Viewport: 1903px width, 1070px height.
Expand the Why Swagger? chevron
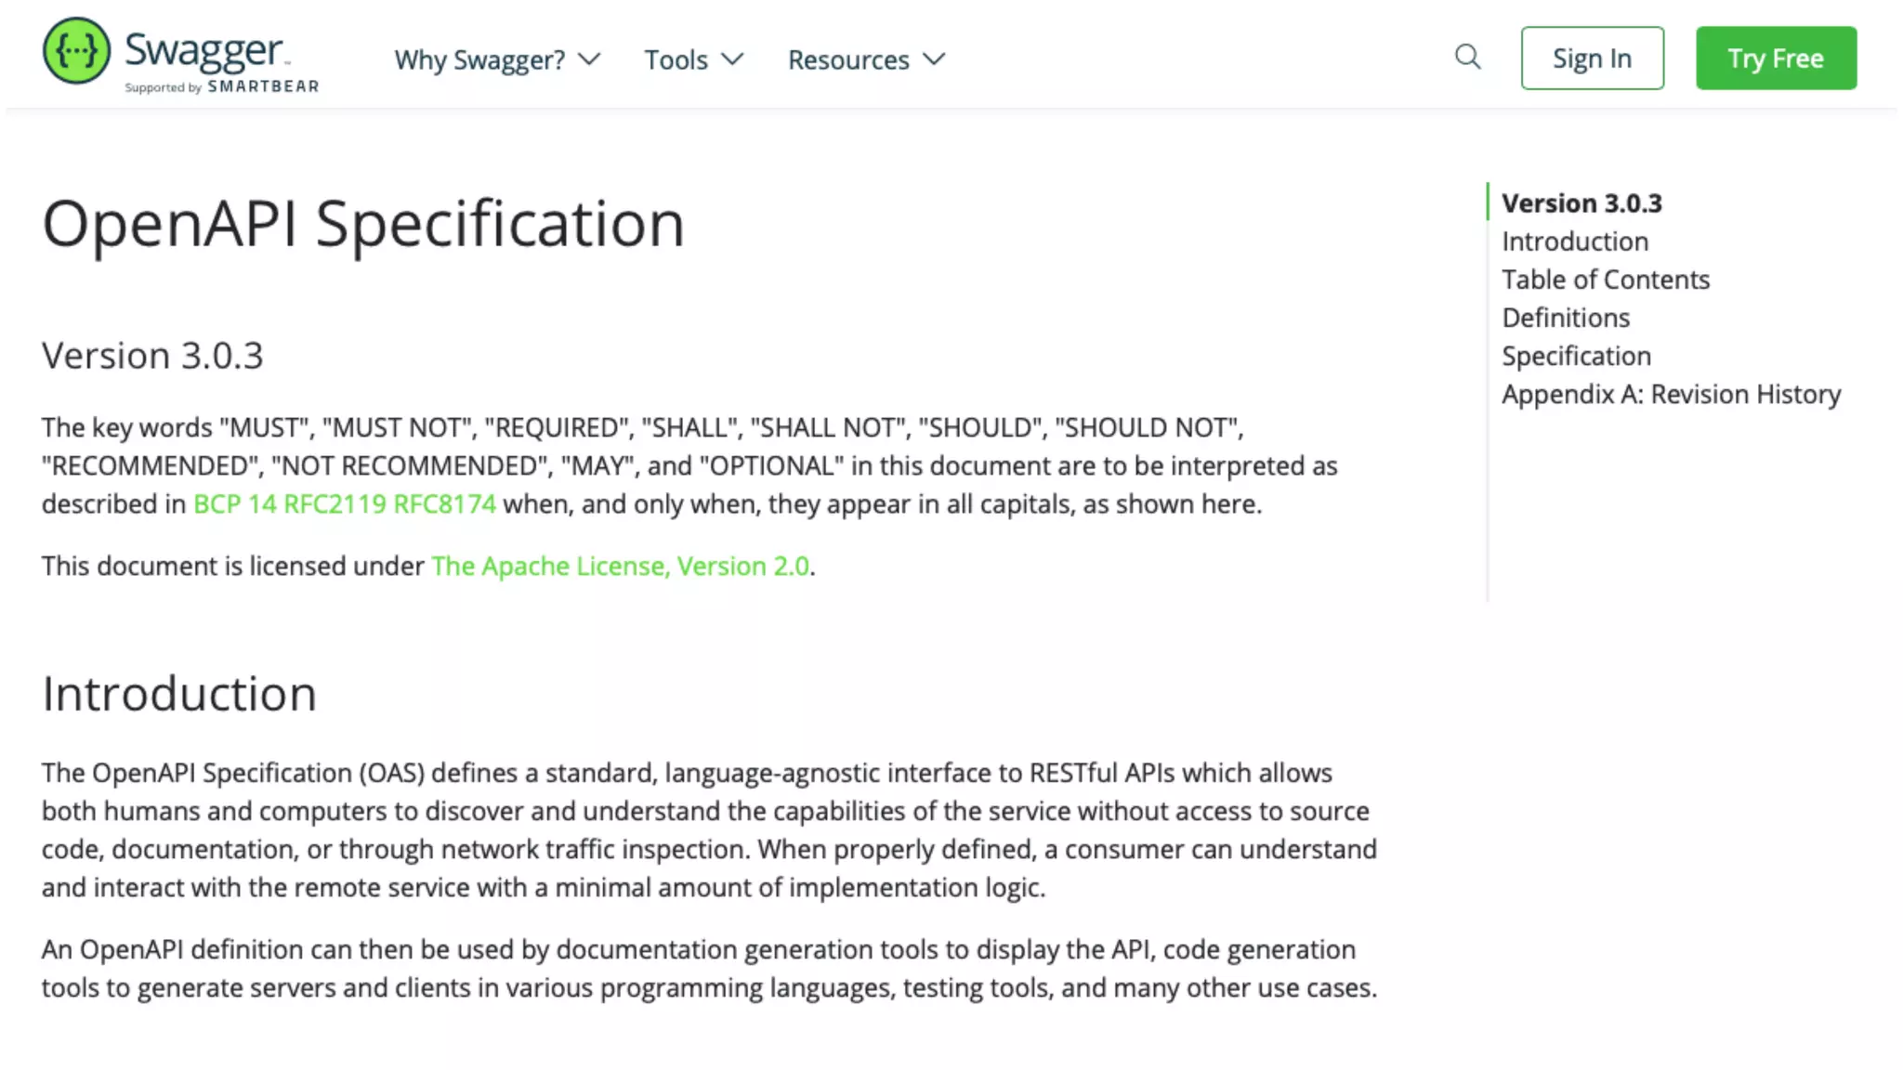[x=589, y=59]
